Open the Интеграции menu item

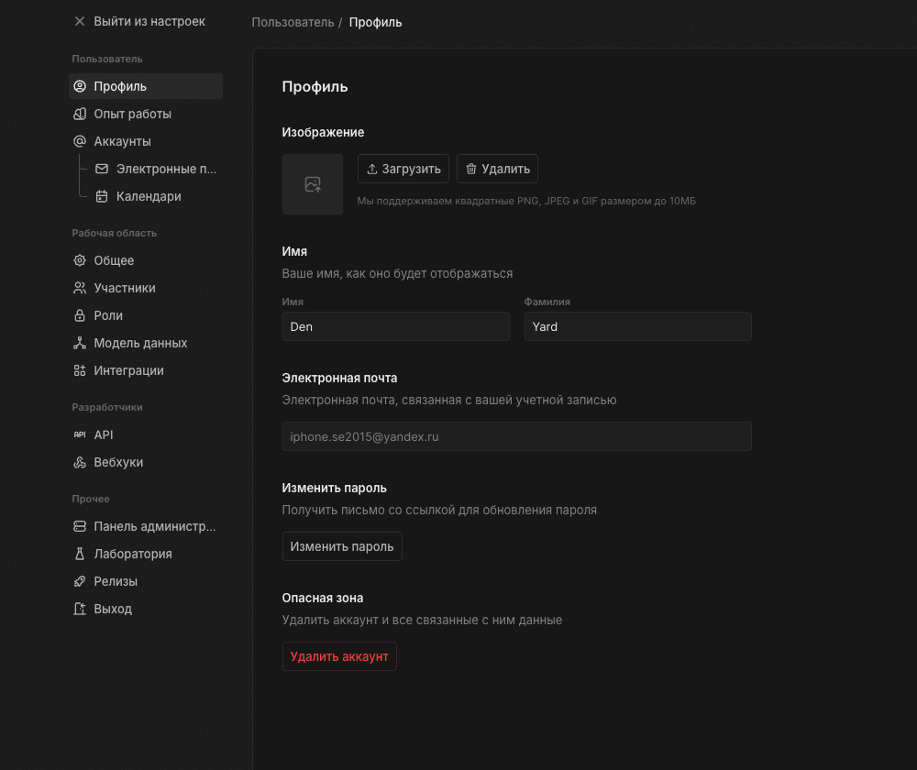128,370
